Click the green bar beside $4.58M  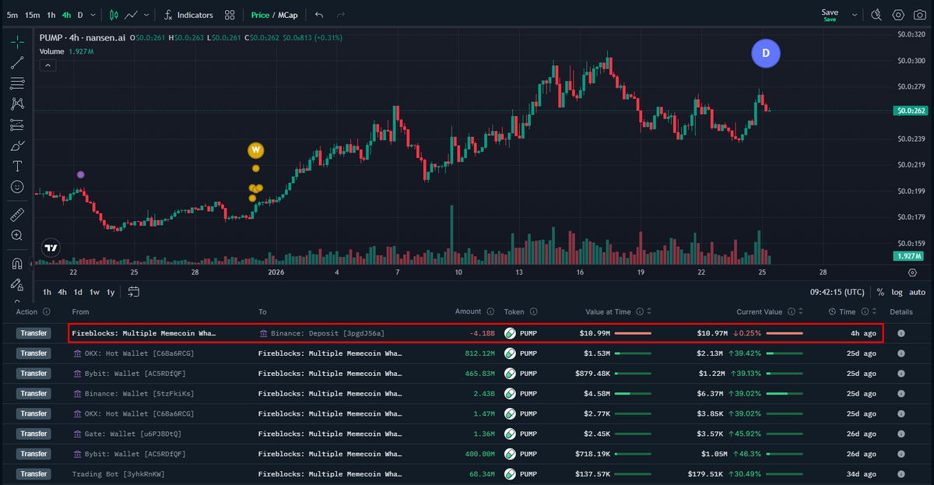[633, 394]
